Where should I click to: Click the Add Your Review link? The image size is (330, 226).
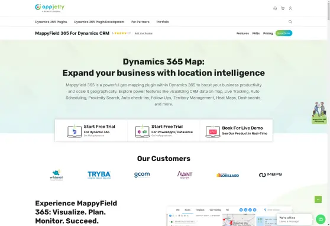[x=143, y=33]
